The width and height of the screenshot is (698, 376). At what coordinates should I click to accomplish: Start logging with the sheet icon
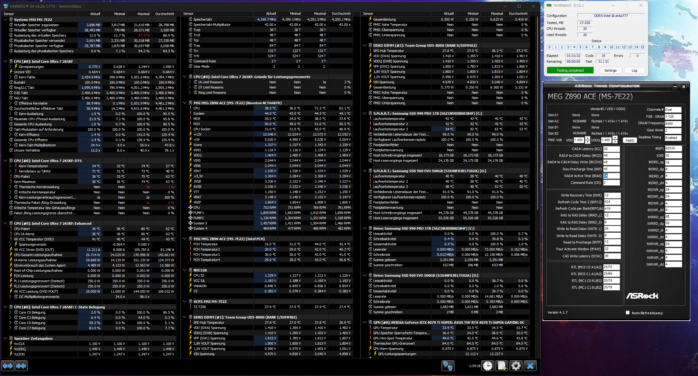coord(502,366)
